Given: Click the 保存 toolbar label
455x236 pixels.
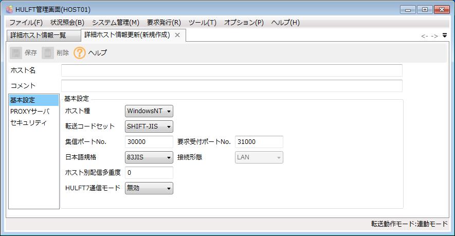Looking at the screenshot, I should click(31, 53).
